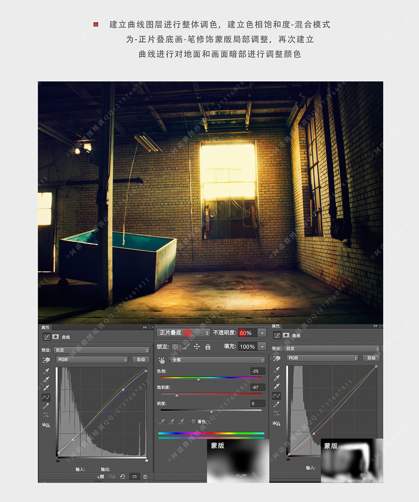Click the 色相 hue slider handle
The image size is (419, 502).
pos(199,379)
